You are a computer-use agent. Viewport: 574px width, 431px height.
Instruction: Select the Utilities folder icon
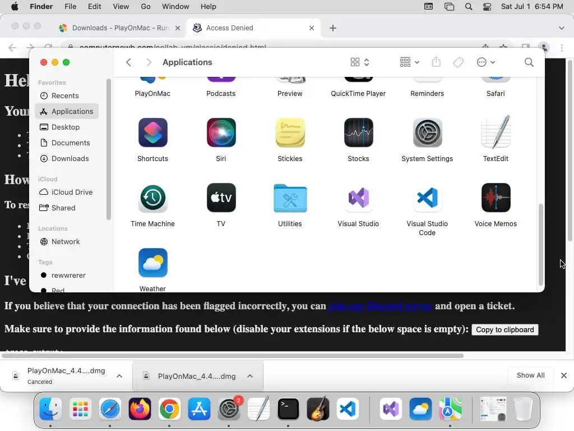coord(290,198)
